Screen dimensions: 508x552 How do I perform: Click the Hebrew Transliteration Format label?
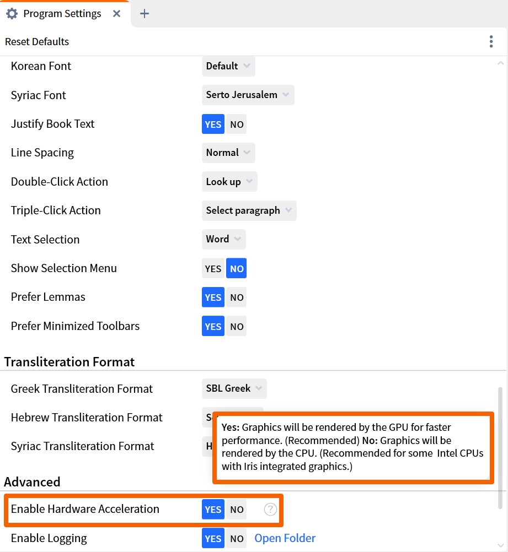[87, 418]
